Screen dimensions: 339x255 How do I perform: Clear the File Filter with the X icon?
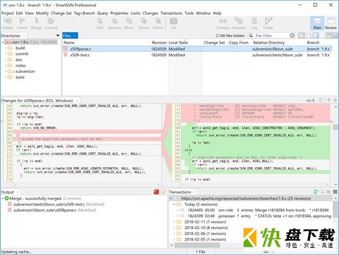(292, 36)
